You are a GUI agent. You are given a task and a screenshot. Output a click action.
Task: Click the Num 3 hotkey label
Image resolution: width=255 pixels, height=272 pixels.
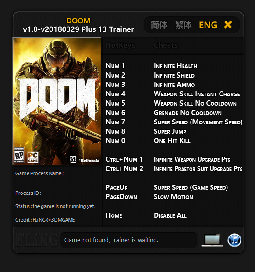(x=115, y=85)
